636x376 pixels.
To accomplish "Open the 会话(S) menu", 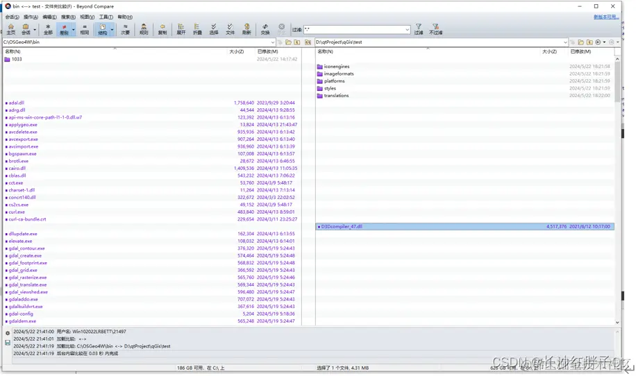I will tap(12, 17).
